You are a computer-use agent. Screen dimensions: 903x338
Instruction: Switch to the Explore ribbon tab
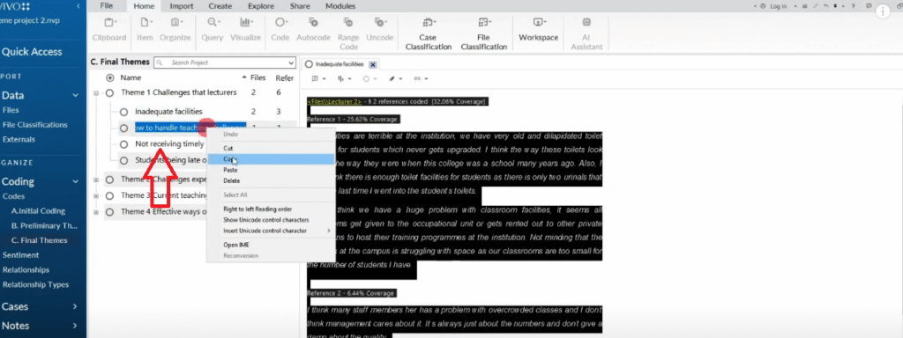coord(261,6)
